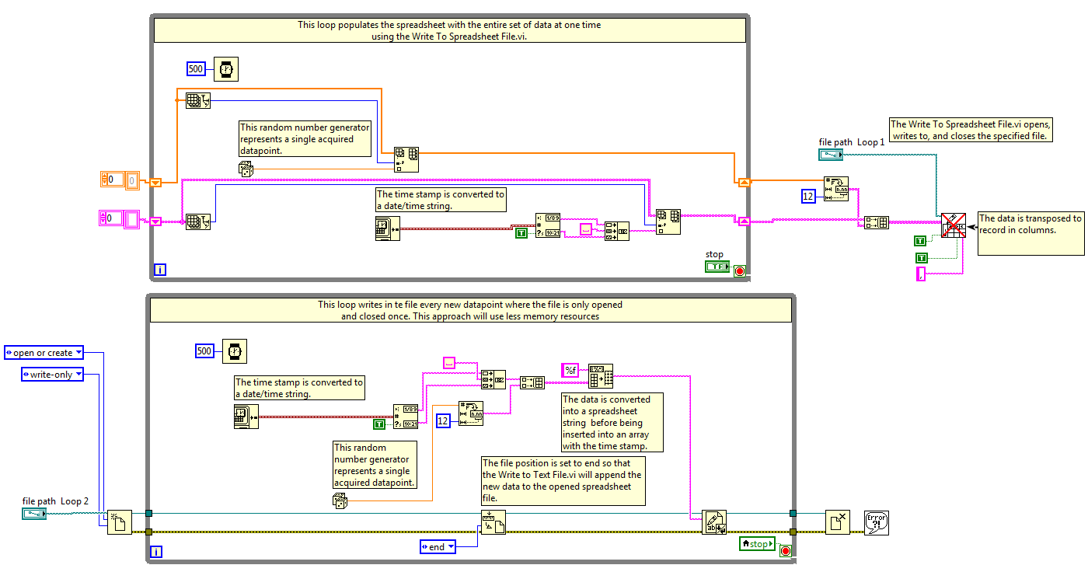Select the Set File Position node
This screenshot has height=572, width=1088.
coord(493,522)
